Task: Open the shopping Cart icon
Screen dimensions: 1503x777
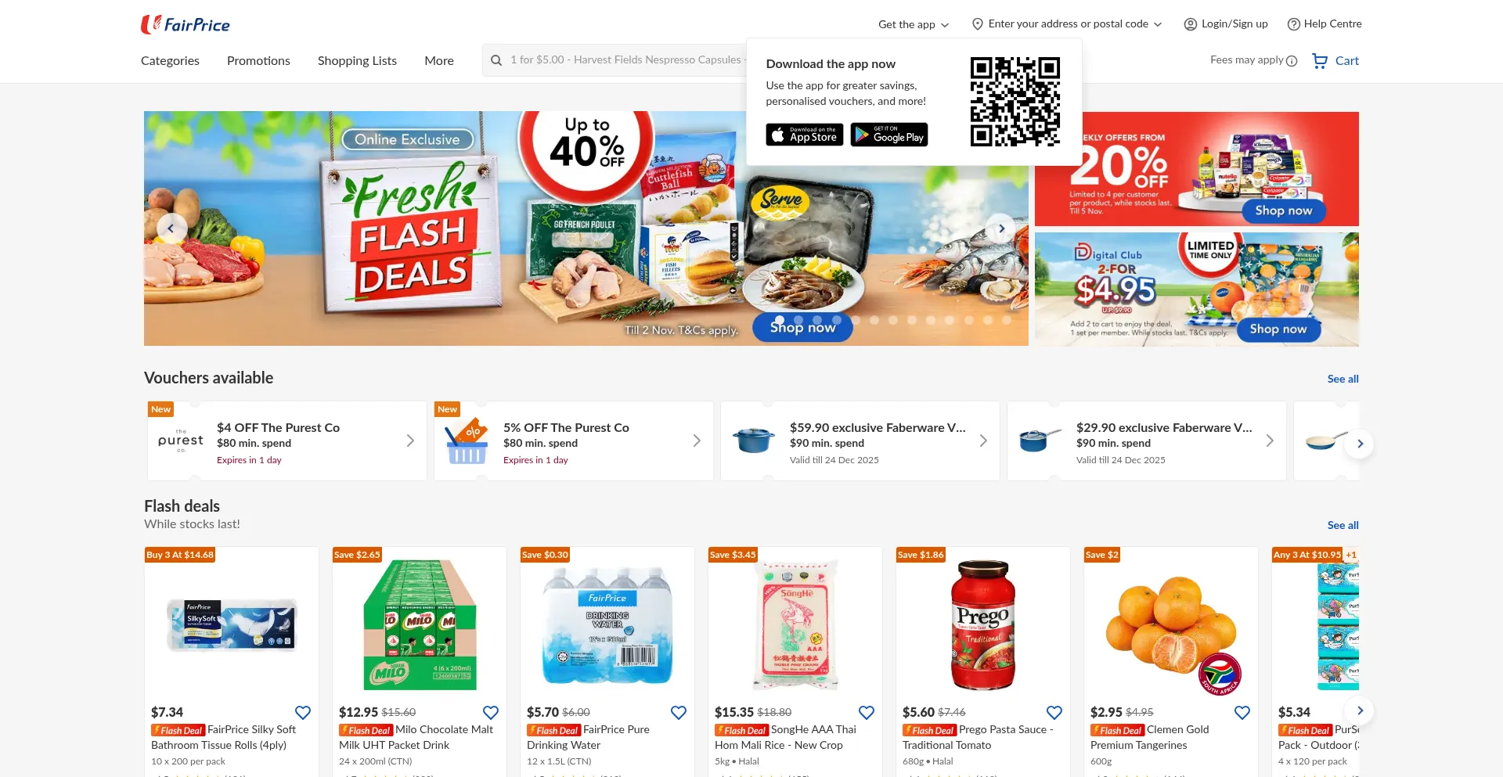Action: pyautogui.click(x=1320, y=60)
